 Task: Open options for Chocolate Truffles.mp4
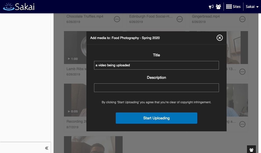[x=117, y=19]
